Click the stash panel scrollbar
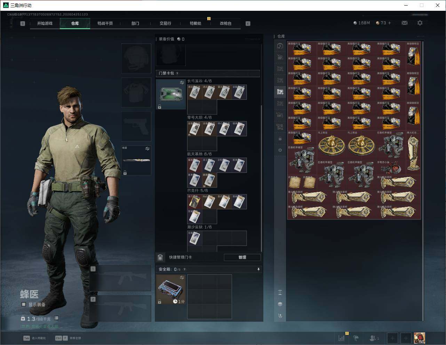446x345 pixels. (423, 181)
